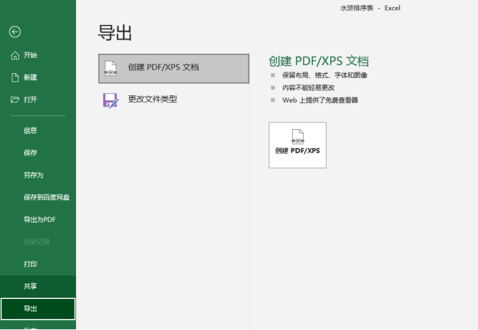Click the open folder icon beside 打开

tap(15, 99)
